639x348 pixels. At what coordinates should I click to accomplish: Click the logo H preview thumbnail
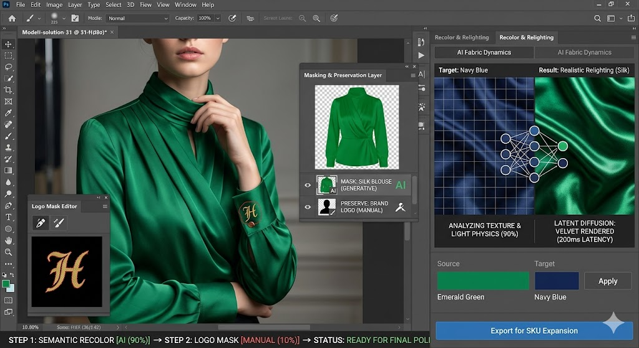pos(67,271)
